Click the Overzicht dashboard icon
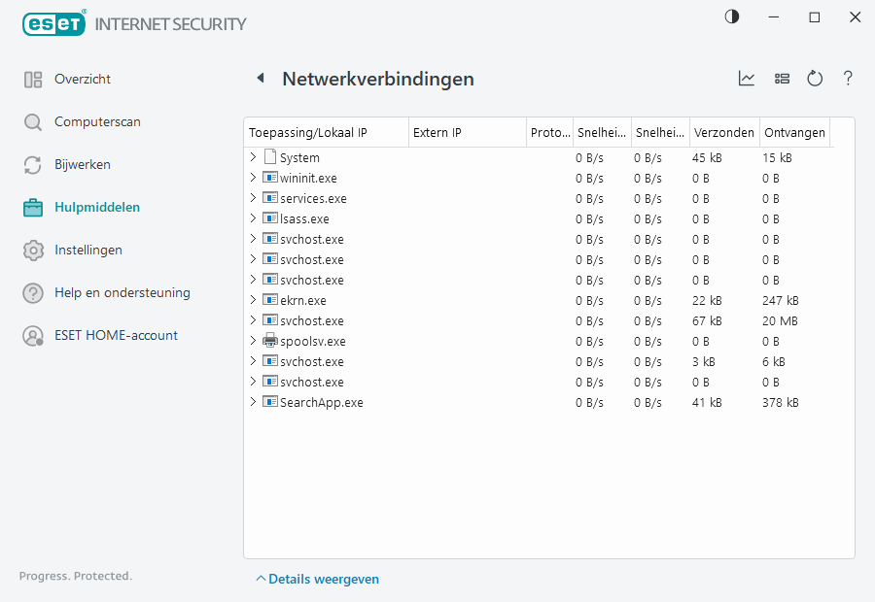 (x=33, y=79)
